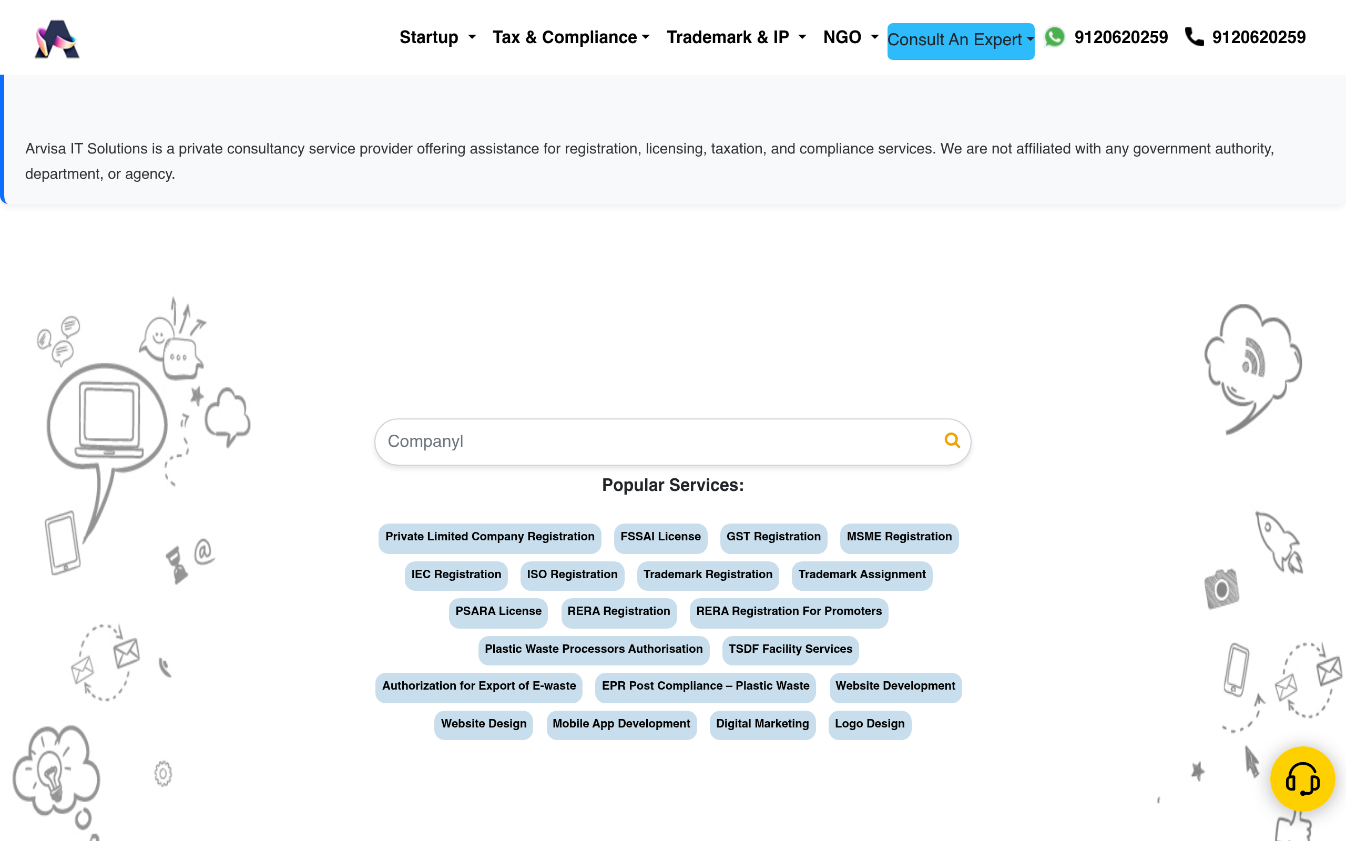
Task: Open TSDF Facility Services tag
Action: [x=790, y=650]
